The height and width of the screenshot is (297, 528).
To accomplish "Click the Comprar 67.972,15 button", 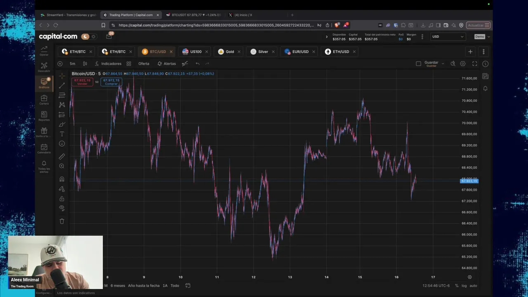I will tap(111, 82).
